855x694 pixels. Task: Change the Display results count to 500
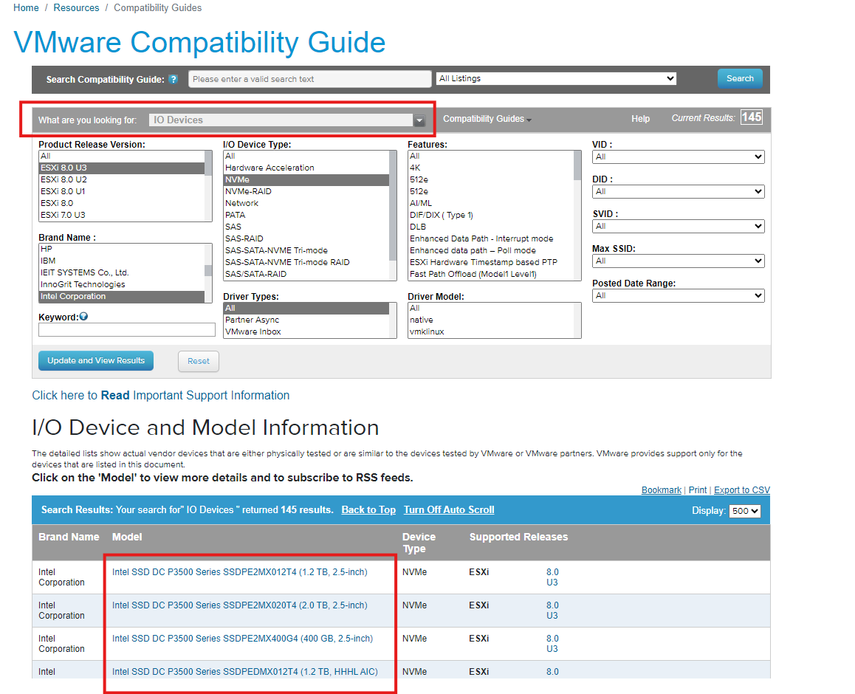745,510
